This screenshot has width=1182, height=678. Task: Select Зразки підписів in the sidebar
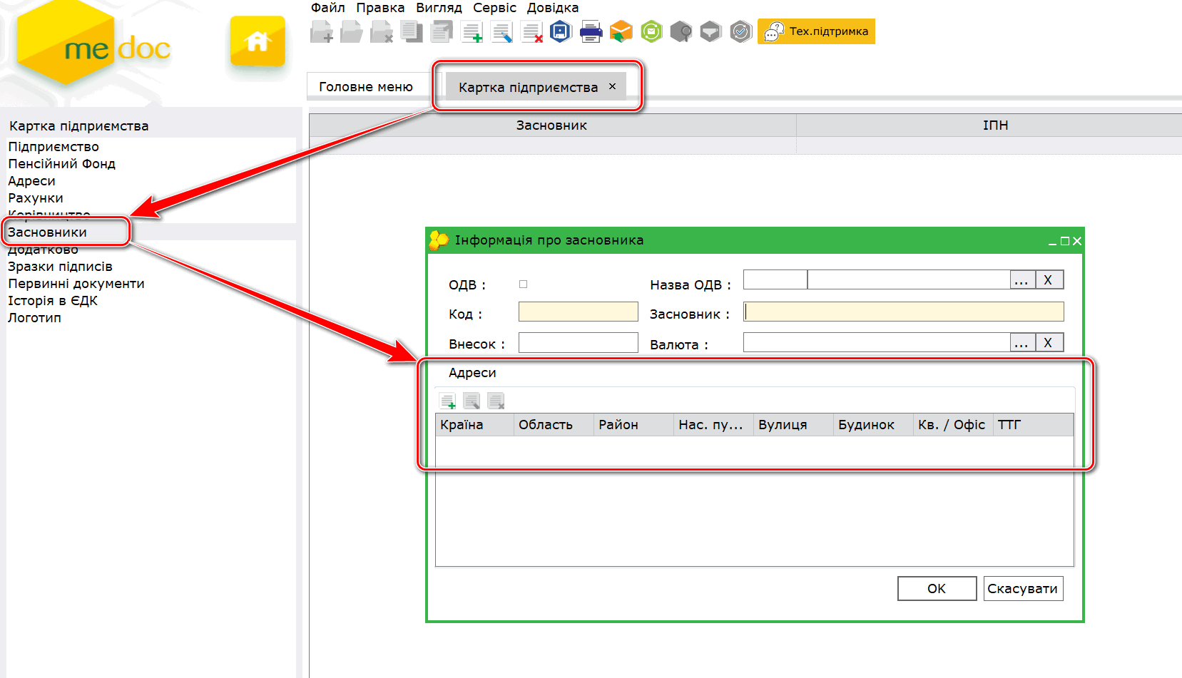click(60, 267)
